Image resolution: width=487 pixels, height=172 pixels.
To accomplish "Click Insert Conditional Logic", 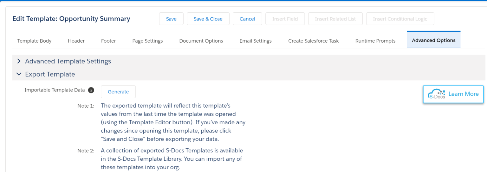I will [400, 19].
